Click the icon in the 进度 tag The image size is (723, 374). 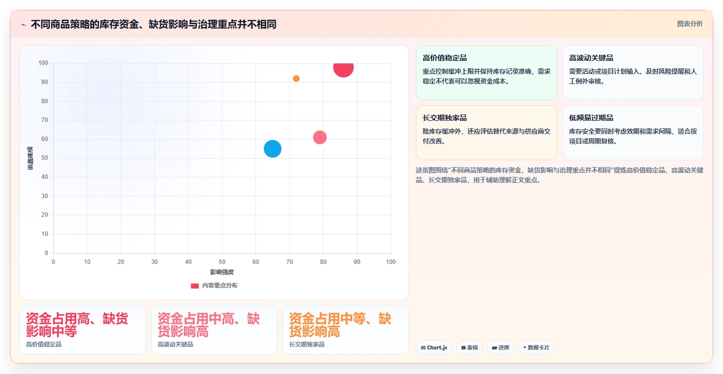(494, 347)
